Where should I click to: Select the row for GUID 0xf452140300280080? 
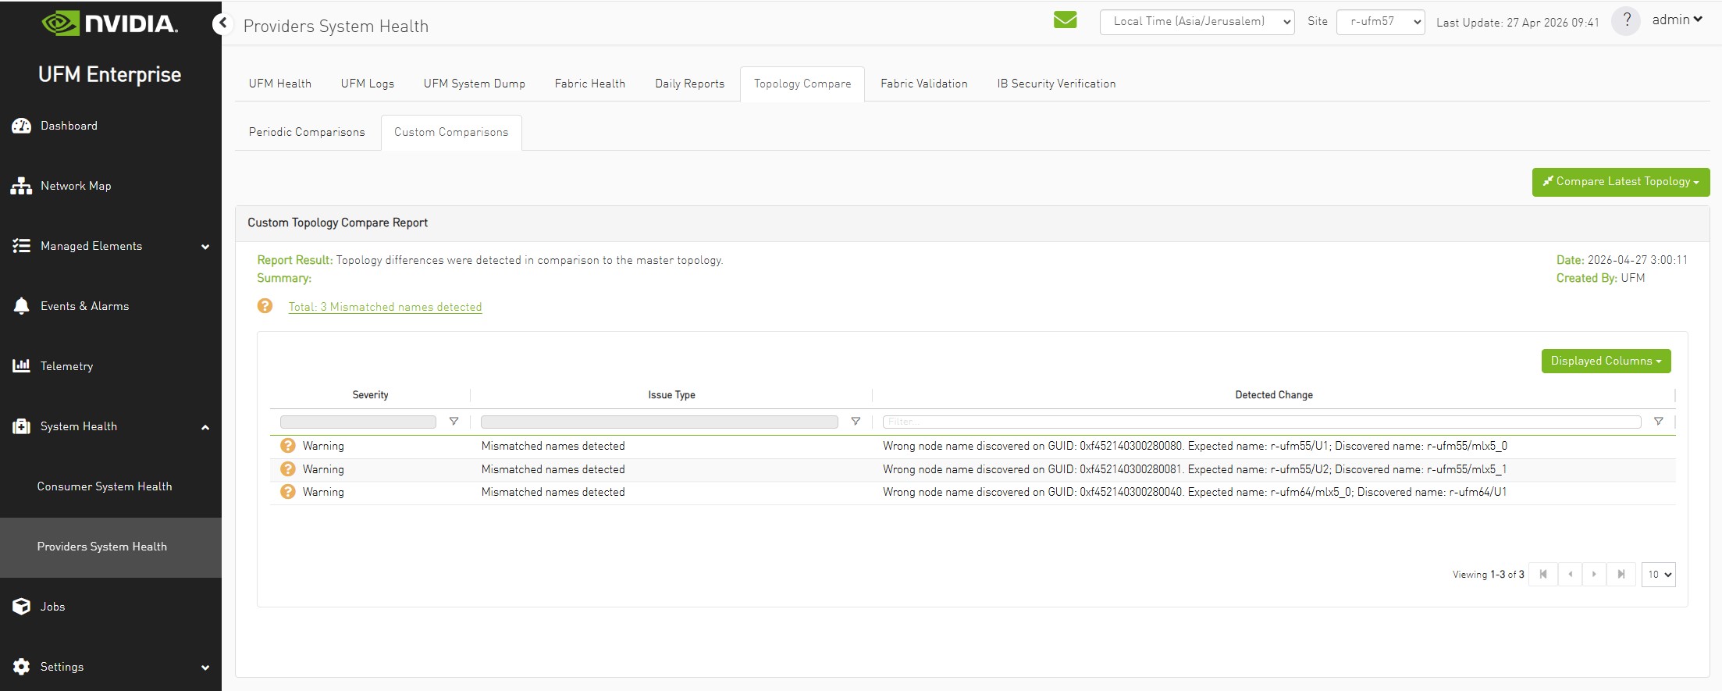[973, 446]
